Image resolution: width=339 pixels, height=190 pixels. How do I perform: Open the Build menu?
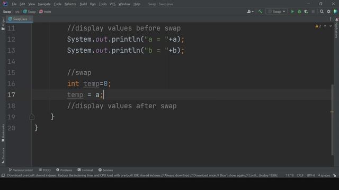coord(83,4)
